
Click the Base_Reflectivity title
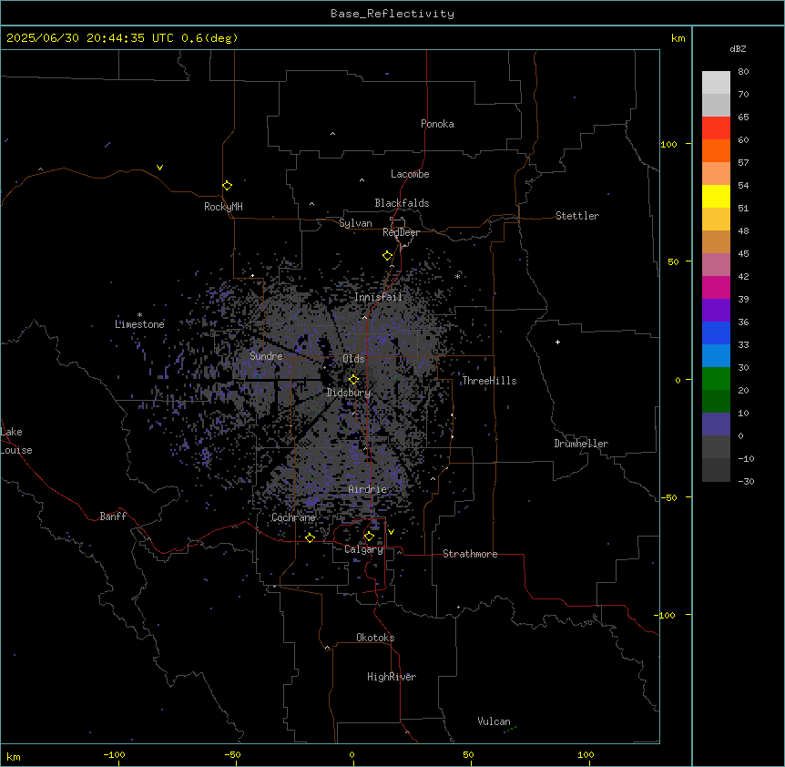[x=392, y=14]
